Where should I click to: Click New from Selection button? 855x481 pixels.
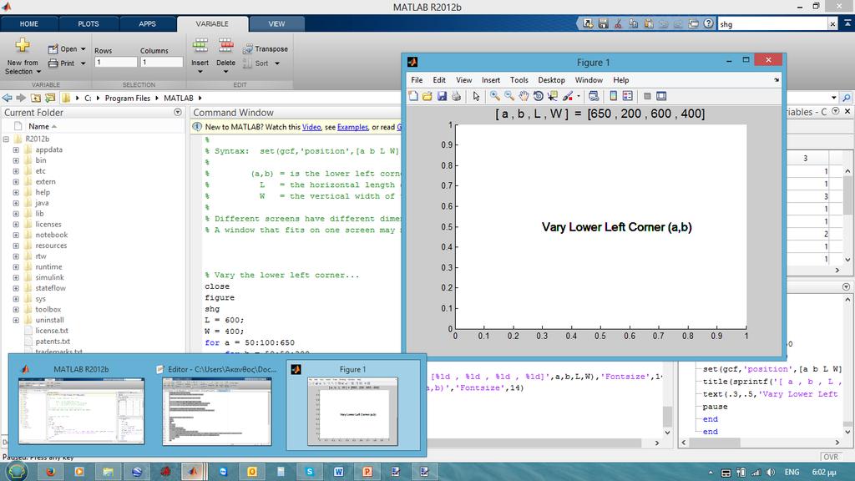pyautogui.click(x=23, y=57)
